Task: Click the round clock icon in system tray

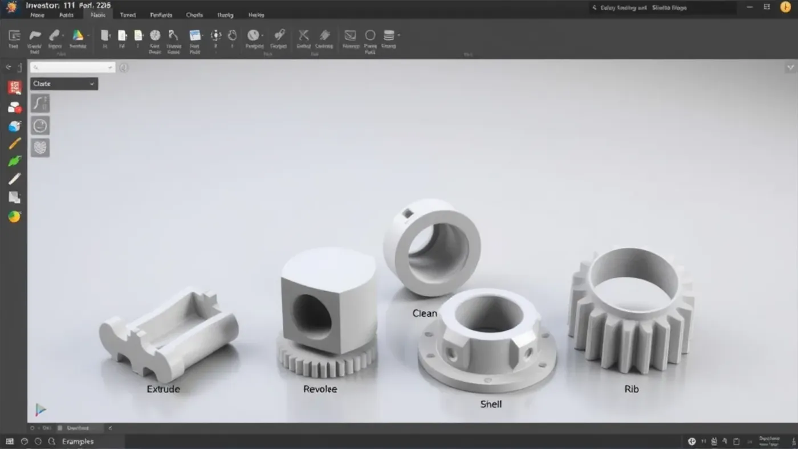Action: (691, 442)
